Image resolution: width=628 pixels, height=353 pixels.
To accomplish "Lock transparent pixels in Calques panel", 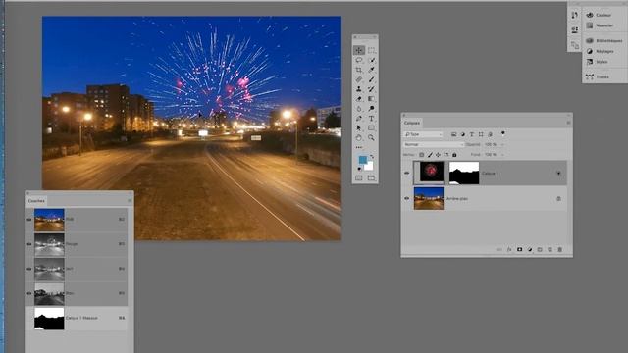I will (421, 155).
